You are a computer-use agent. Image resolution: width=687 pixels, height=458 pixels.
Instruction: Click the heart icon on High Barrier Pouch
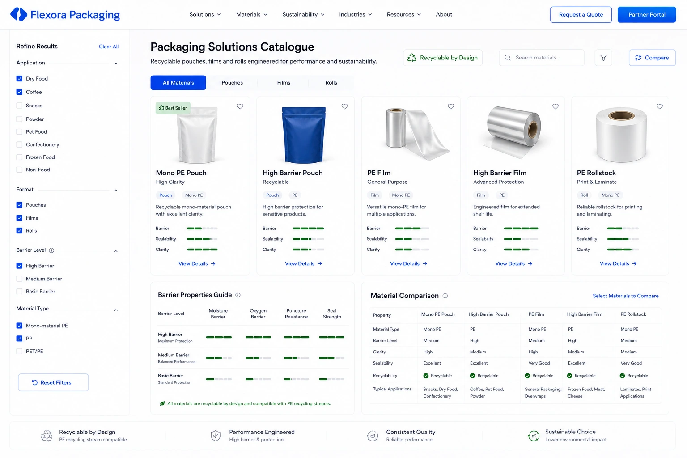[344, 106]
